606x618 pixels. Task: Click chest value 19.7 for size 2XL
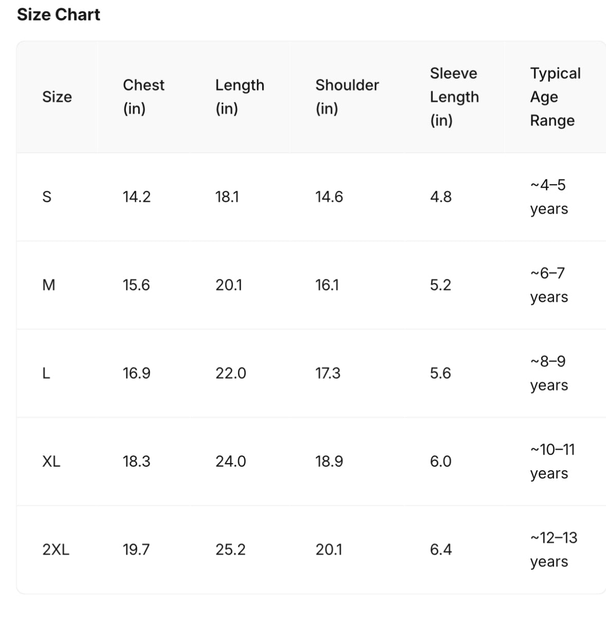(x=136, y=550)
